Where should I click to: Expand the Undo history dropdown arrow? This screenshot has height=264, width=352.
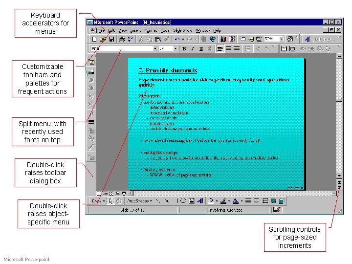183,39
